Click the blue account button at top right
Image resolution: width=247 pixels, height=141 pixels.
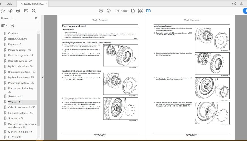pyautogui.click(x=245, y=11)
